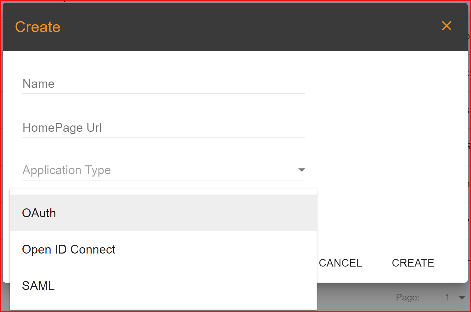Click the Create dialog title text

(38, 27)
